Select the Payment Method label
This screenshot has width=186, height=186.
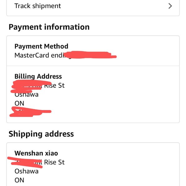coord(41,46)
